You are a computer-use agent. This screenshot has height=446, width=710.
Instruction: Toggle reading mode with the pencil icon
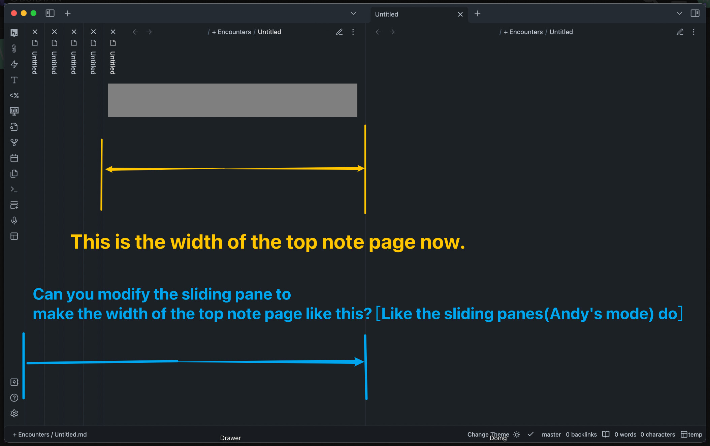tap(339, 32)
